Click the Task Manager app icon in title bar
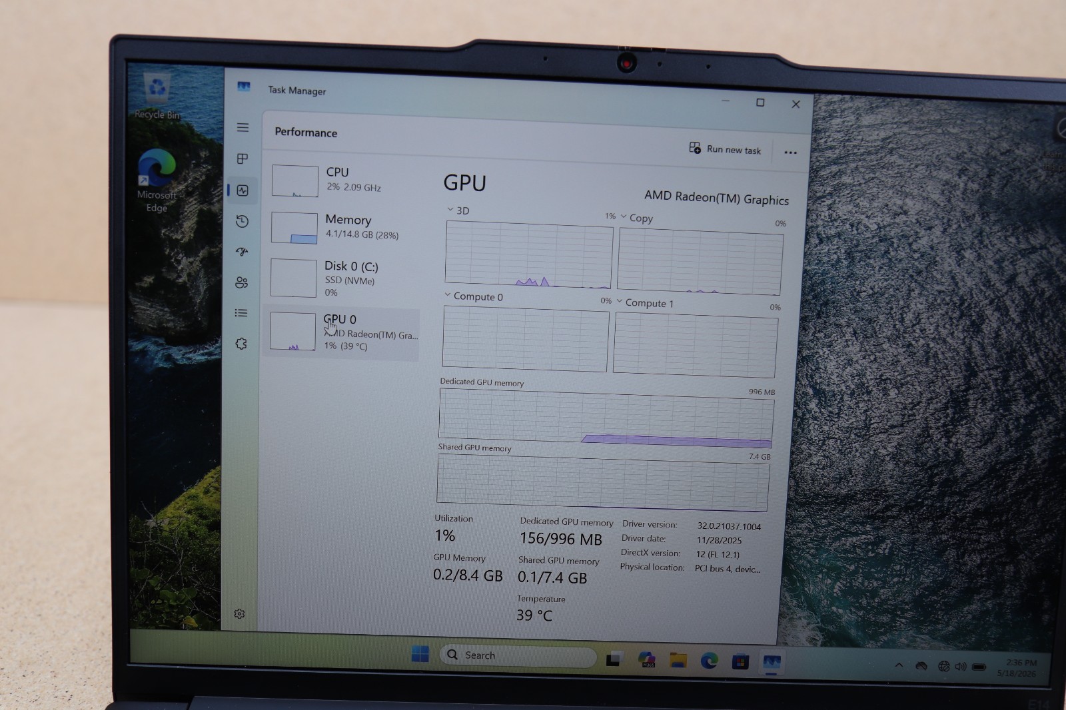Viewport: 1066px width, 710px height. 244,87
